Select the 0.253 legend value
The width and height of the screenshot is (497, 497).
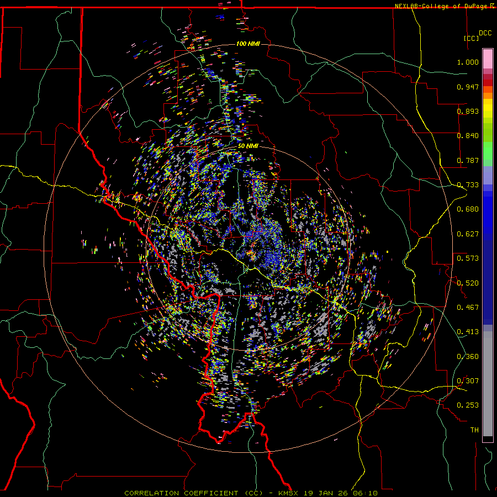[468, 405]
